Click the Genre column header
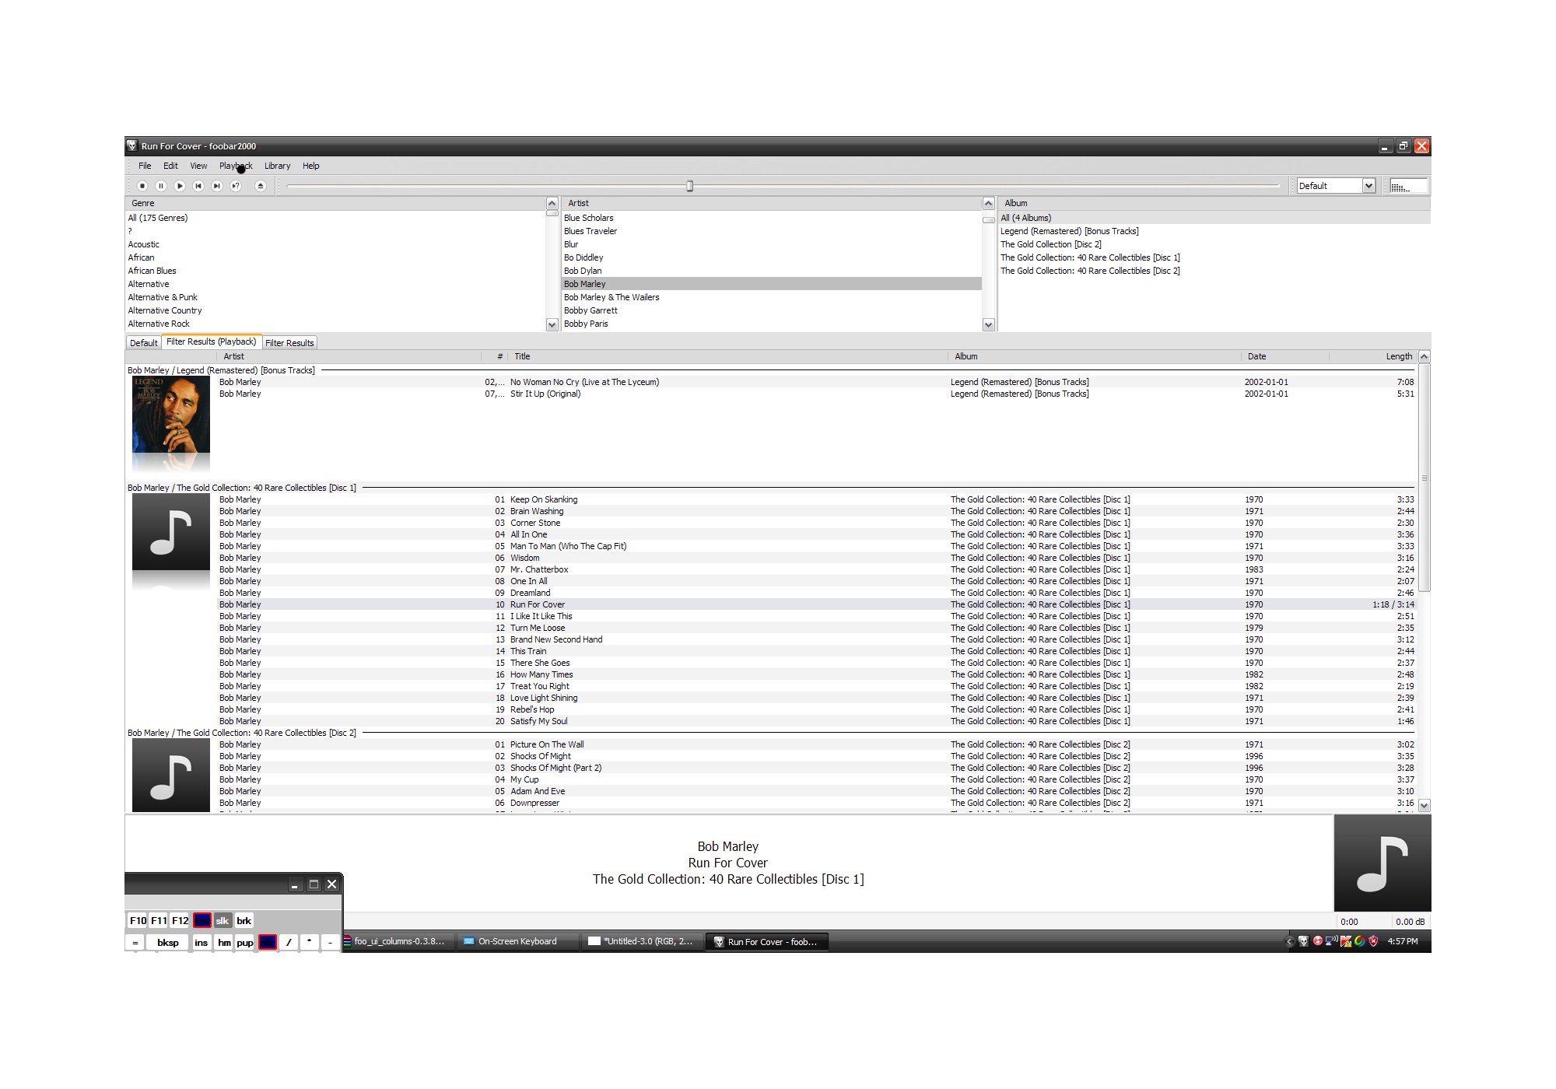 [335, 203]
